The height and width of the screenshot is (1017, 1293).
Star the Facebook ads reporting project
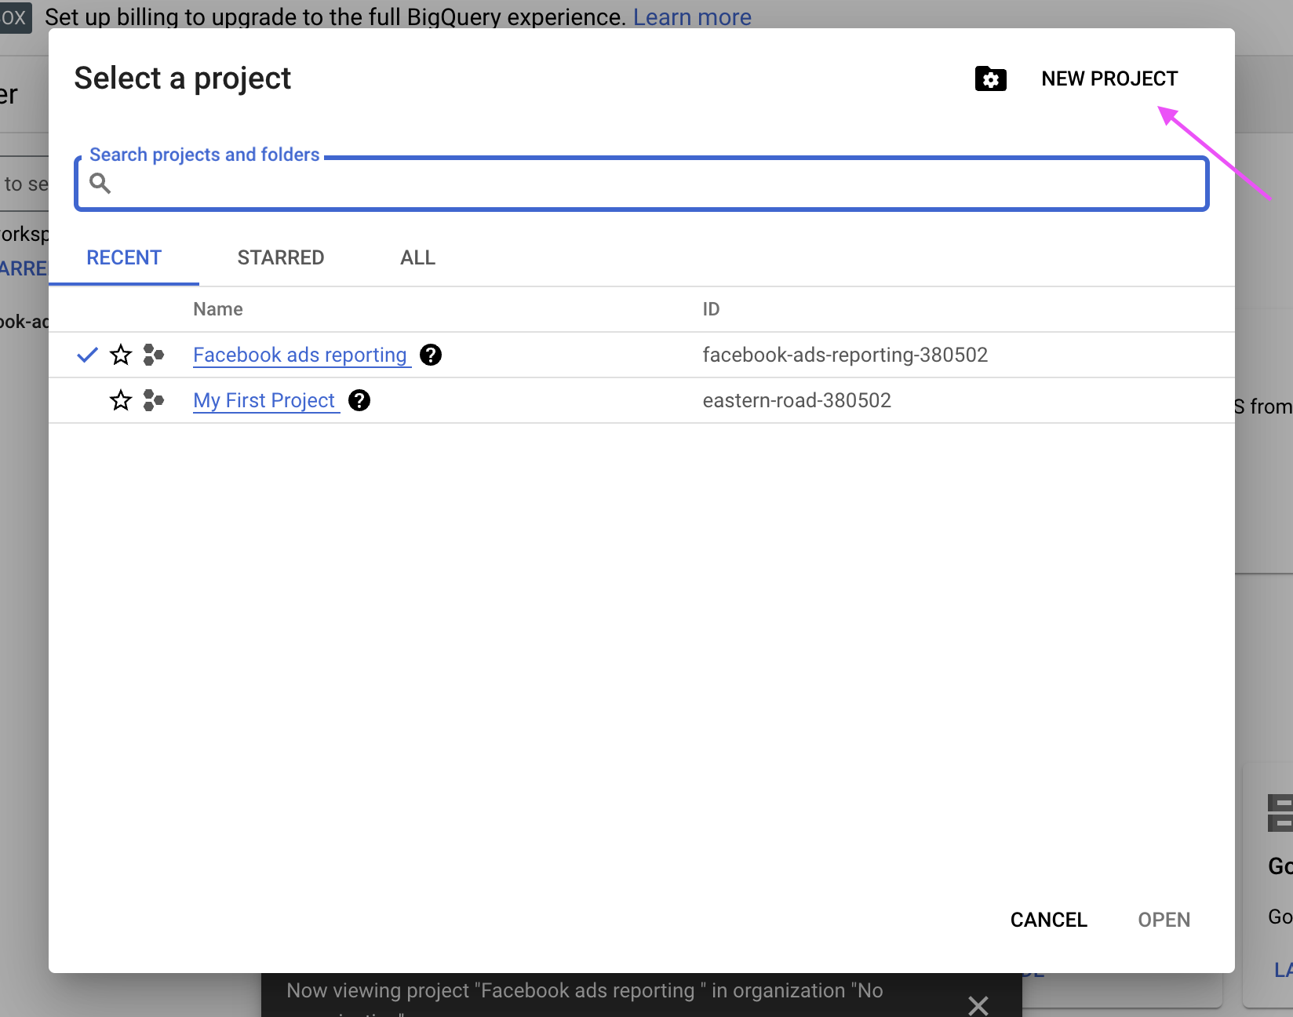pyautogui.click(x=121, y=355)
